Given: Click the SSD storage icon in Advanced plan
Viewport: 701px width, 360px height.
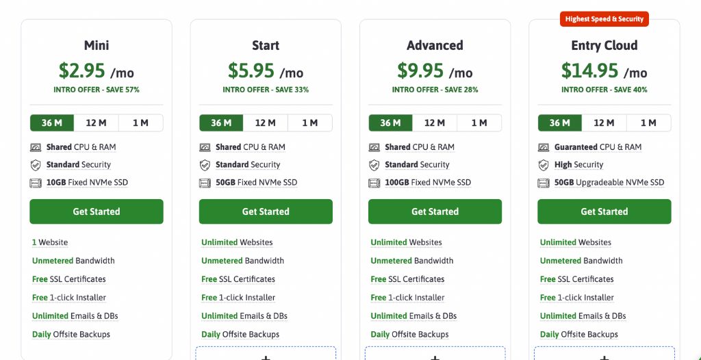Looking at the screenshot, I should pyautogui.click(x=374, y=183).
